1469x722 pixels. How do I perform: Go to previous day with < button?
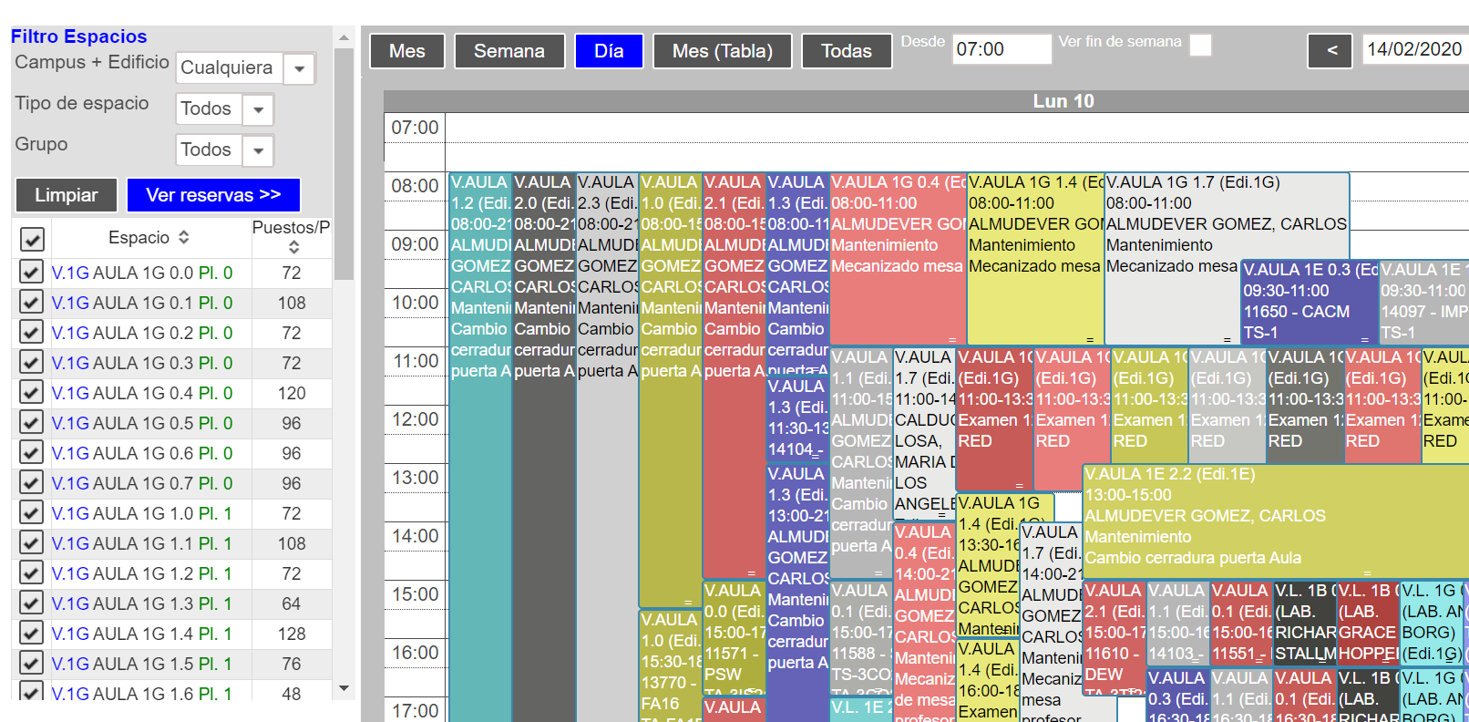pos(1332,51)
